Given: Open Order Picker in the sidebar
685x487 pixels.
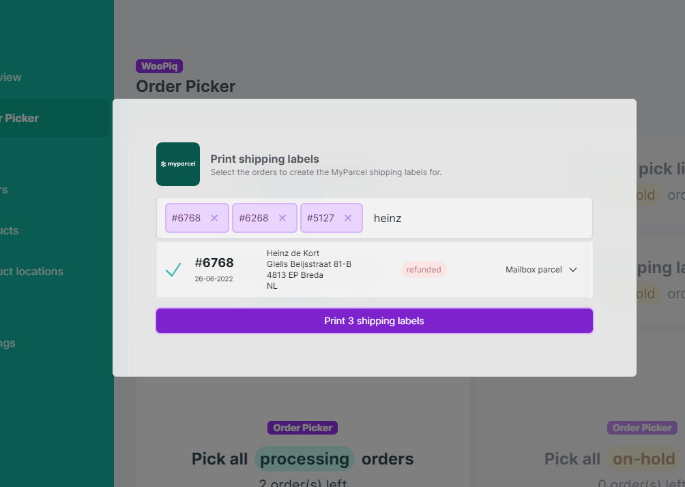Looking at the screenshot, I should click(54, 118).
